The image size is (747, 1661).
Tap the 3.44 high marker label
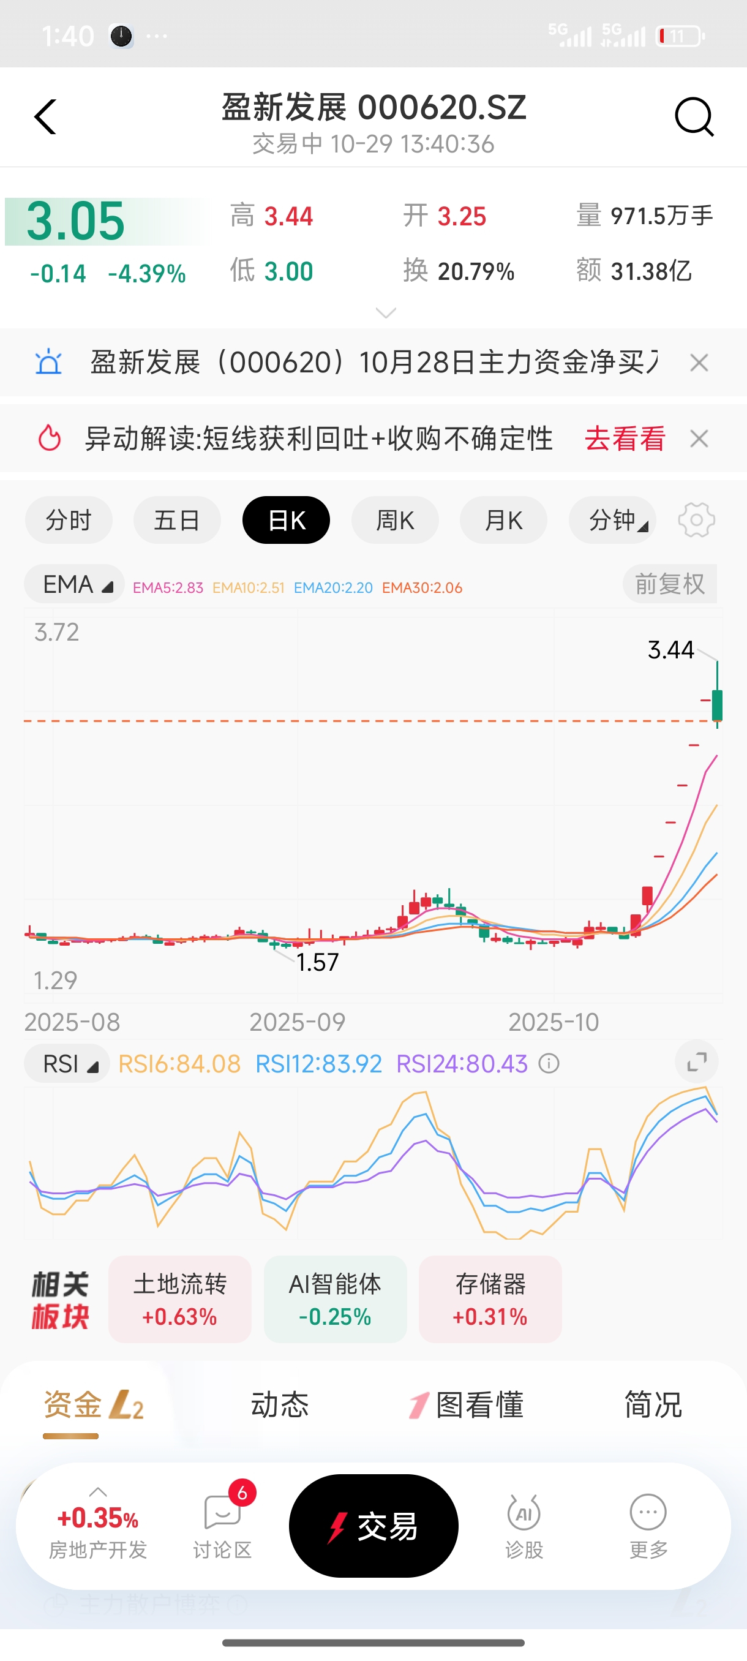tap(671, 649)
